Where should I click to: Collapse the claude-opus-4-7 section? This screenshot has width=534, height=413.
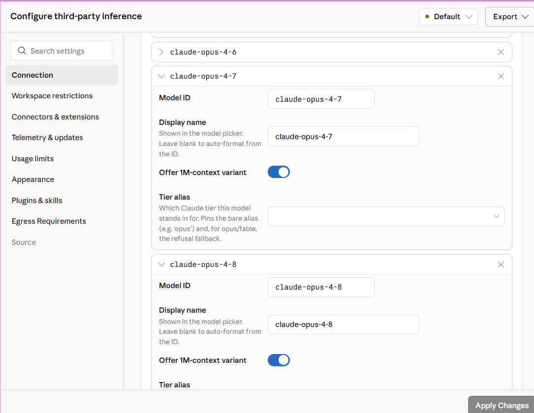(161, 76)
